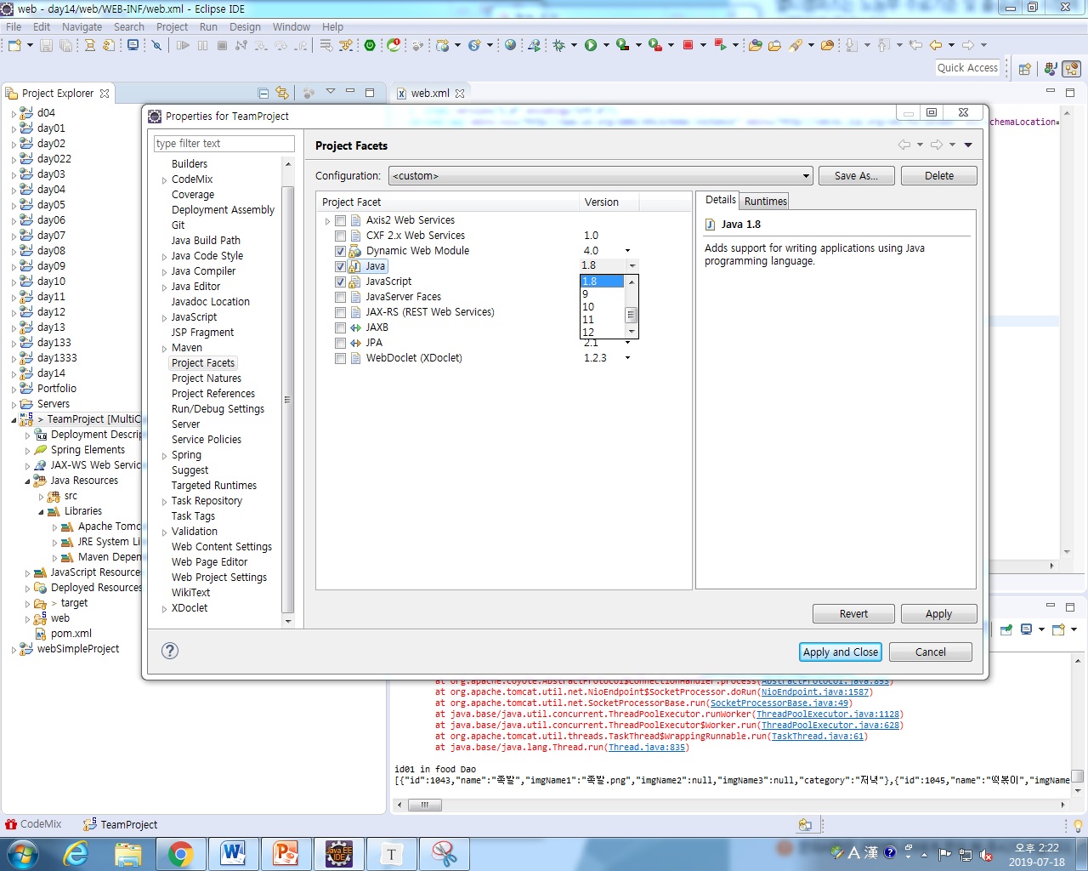Screen dimensions: 1088x871
Task: Click the Internet Explorer taskbar icon
Action: (76, 853)
